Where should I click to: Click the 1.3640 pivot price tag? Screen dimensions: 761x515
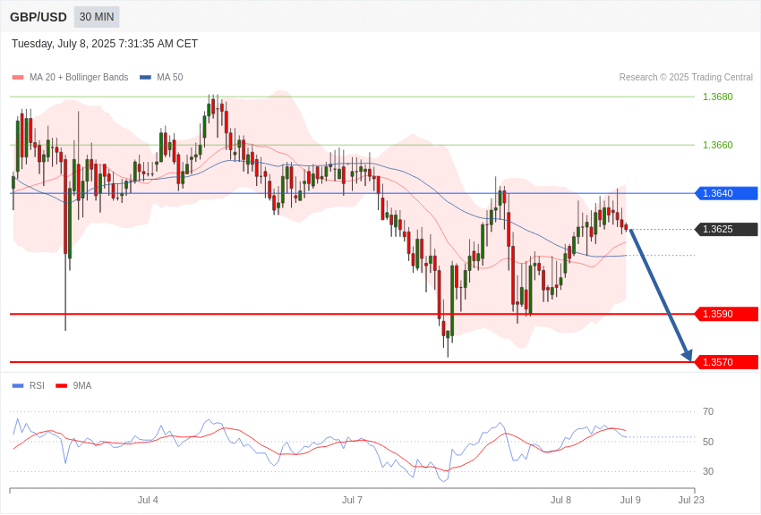726,193
